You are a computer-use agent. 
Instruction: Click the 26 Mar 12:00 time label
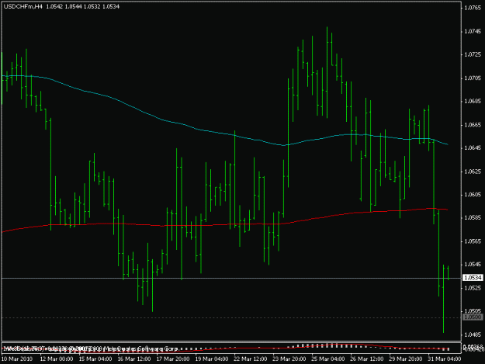[367, 359]
